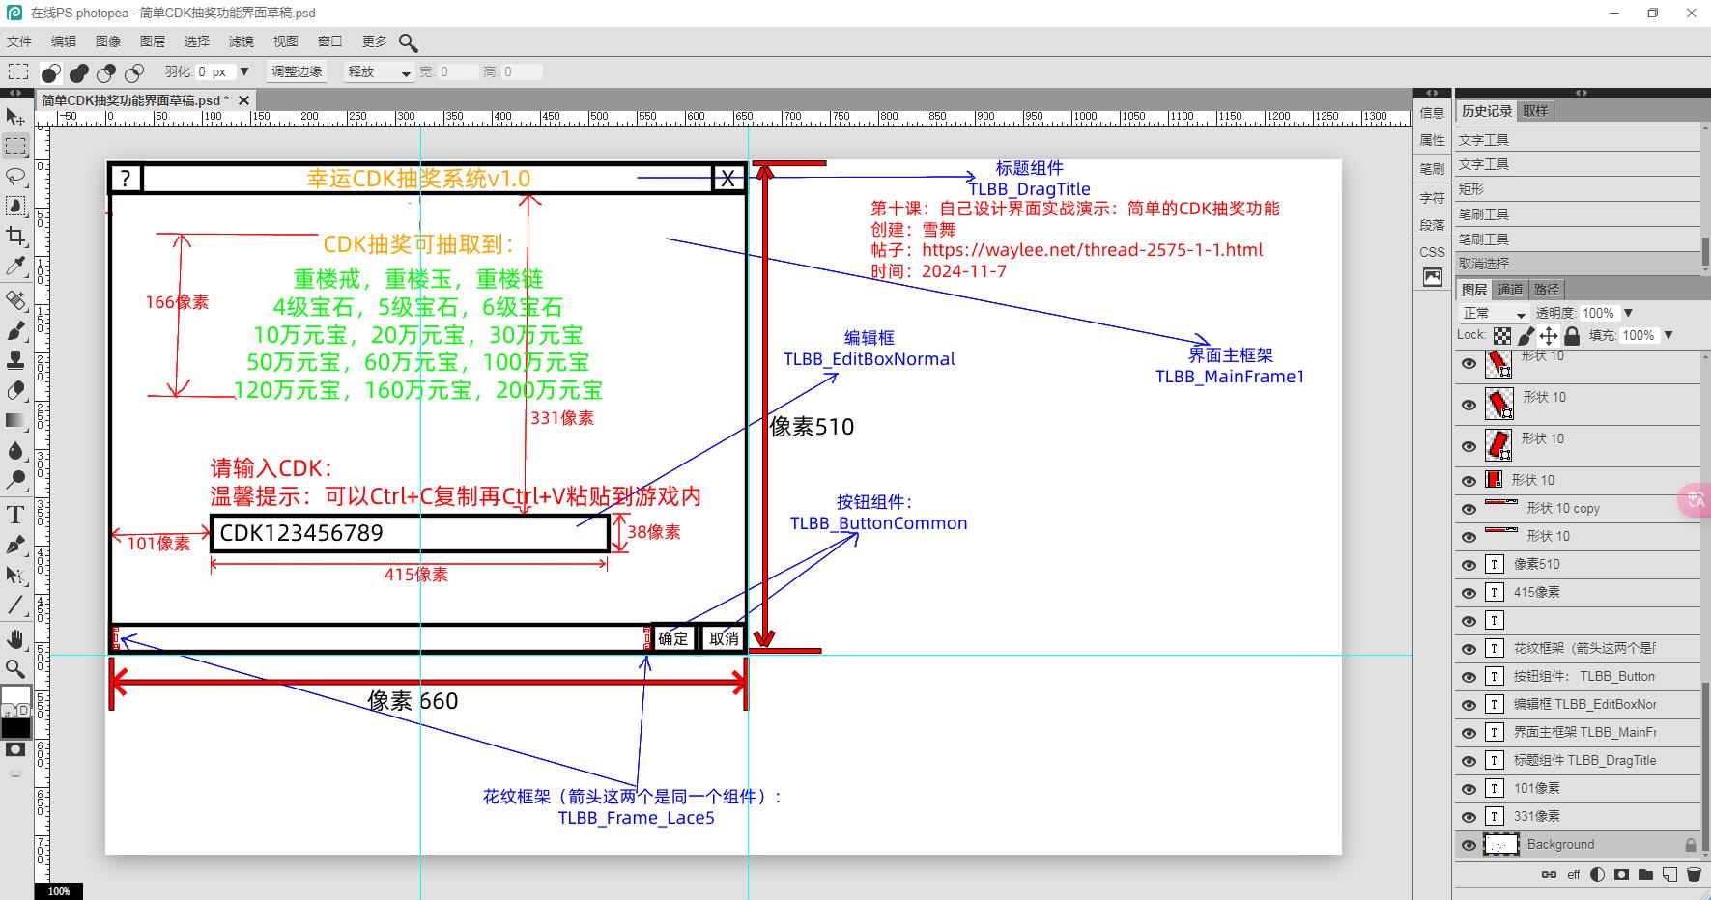This screenshot has width=1711, height=900.
Task: Open the 字符 side panel
Action: [x=1432, y=197]
